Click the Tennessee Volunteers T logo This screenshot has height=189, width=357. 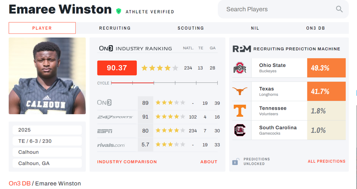tap(240, 111)
